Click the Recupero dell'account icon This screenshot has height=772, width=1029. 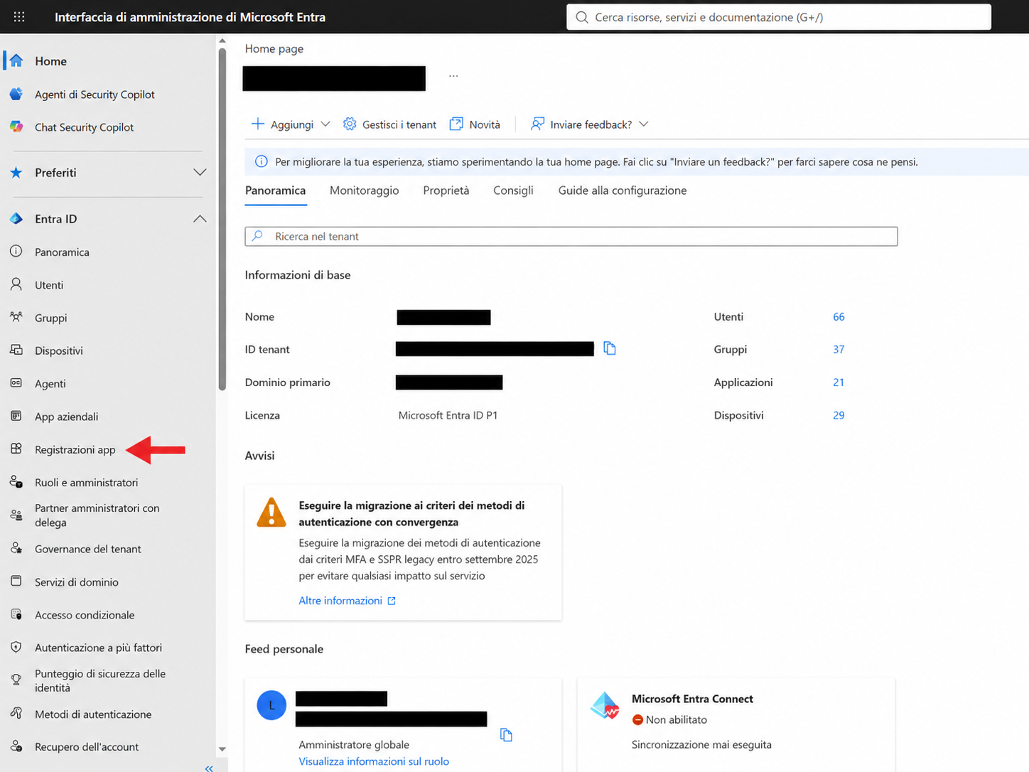pos(16,746)
